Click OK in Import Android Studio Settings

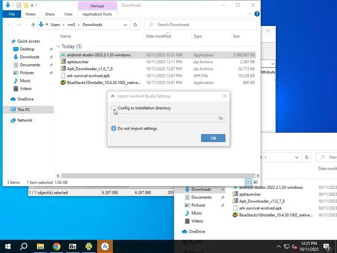coord(213,138)
